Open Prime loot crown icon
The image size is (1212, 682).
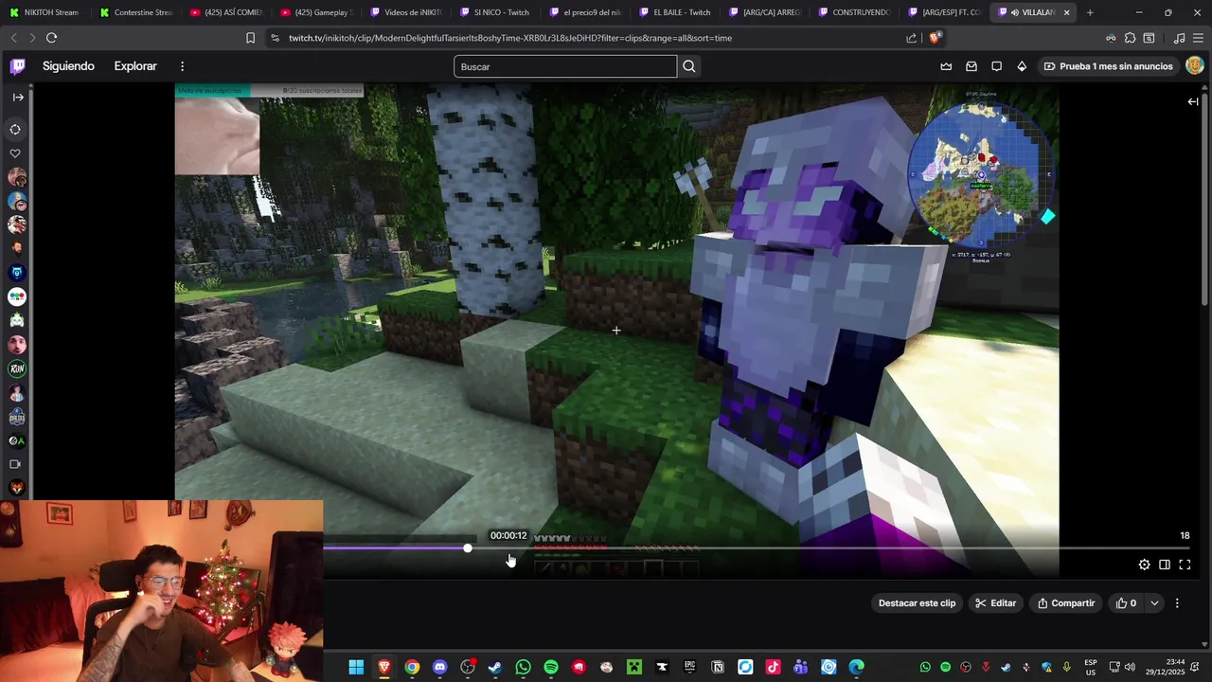[x=946, y=66]
